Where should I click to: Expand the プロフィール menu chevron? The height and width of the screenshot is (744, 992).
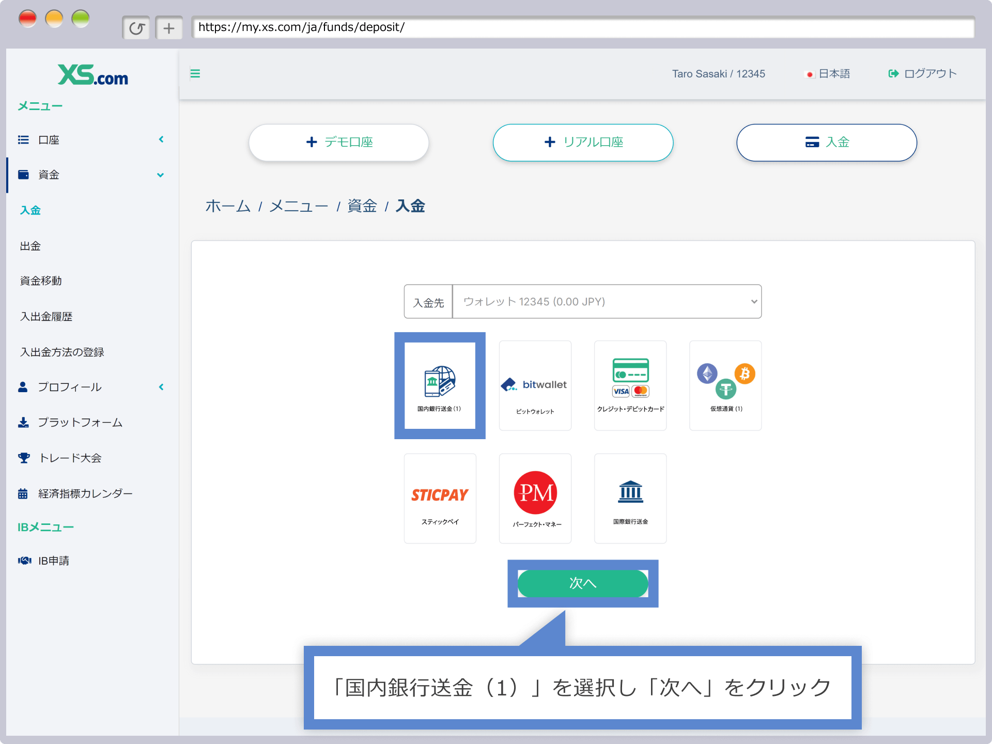pos(161,387)
